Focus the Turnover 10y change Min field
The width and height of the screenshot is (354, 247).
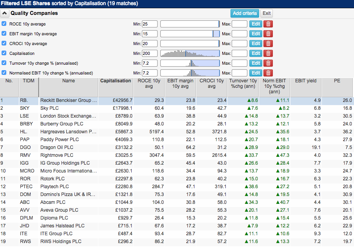point(149,63)
